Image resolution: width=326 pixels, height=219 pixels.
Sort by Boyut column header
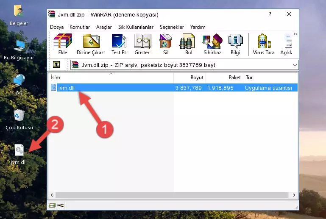(x=189, y=77)
